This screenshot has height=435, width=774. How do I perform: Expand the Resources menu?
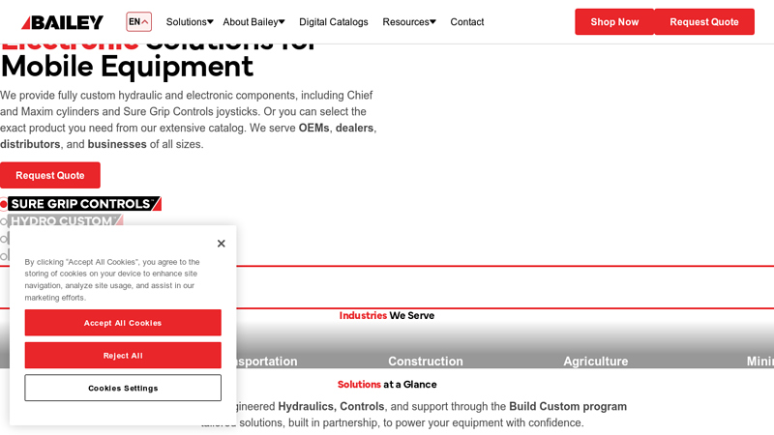408,22
